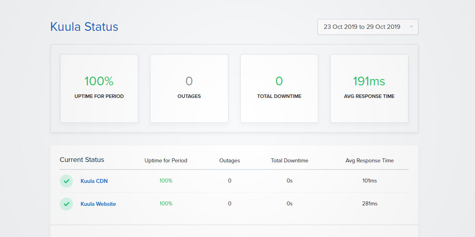The width and height of the screenshot is (475, 237).
Task: Click the Kuula Status page title
Action: pos(84,27)
